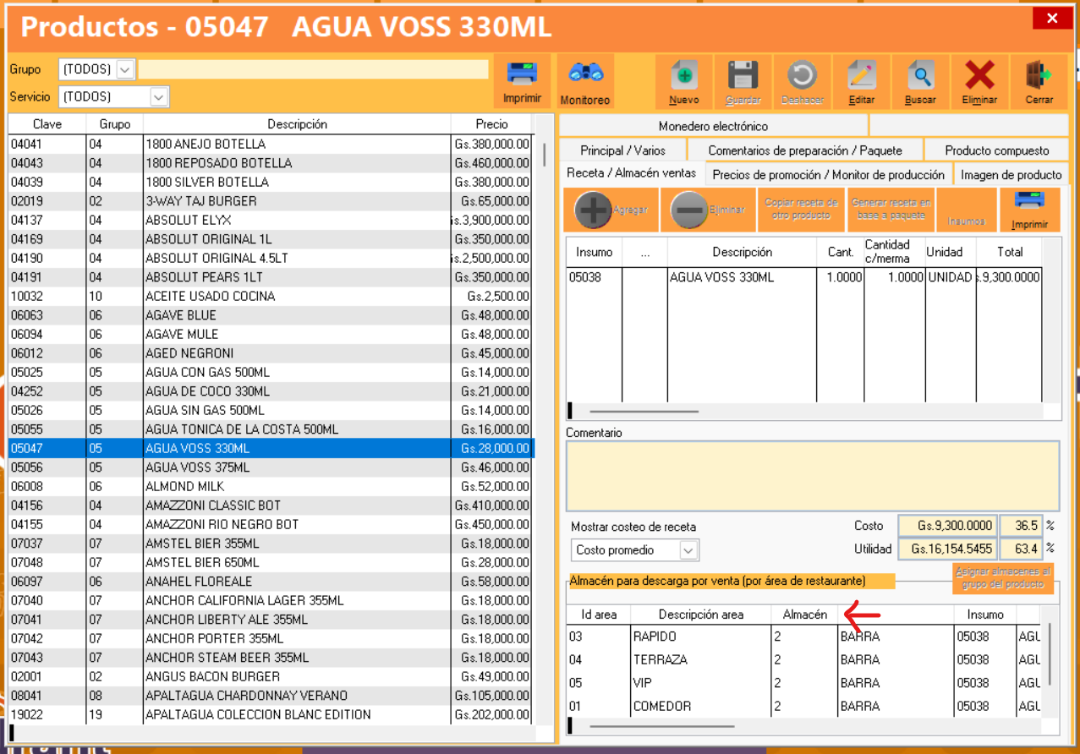Open Comentarios de preparación / Paquete tab
The width and height of the screenshot is (1080, 754).
805,150
